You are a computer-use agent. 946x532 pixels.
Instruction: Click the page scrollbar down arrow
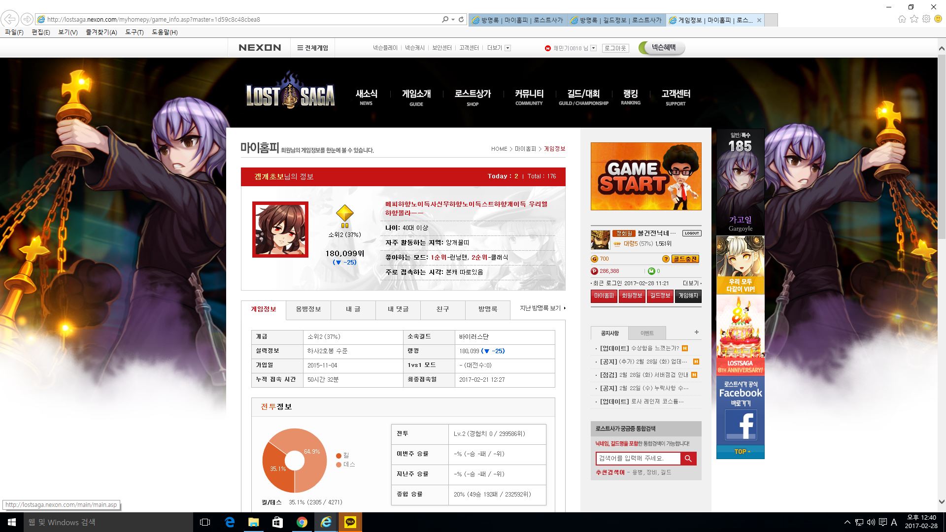942,502
